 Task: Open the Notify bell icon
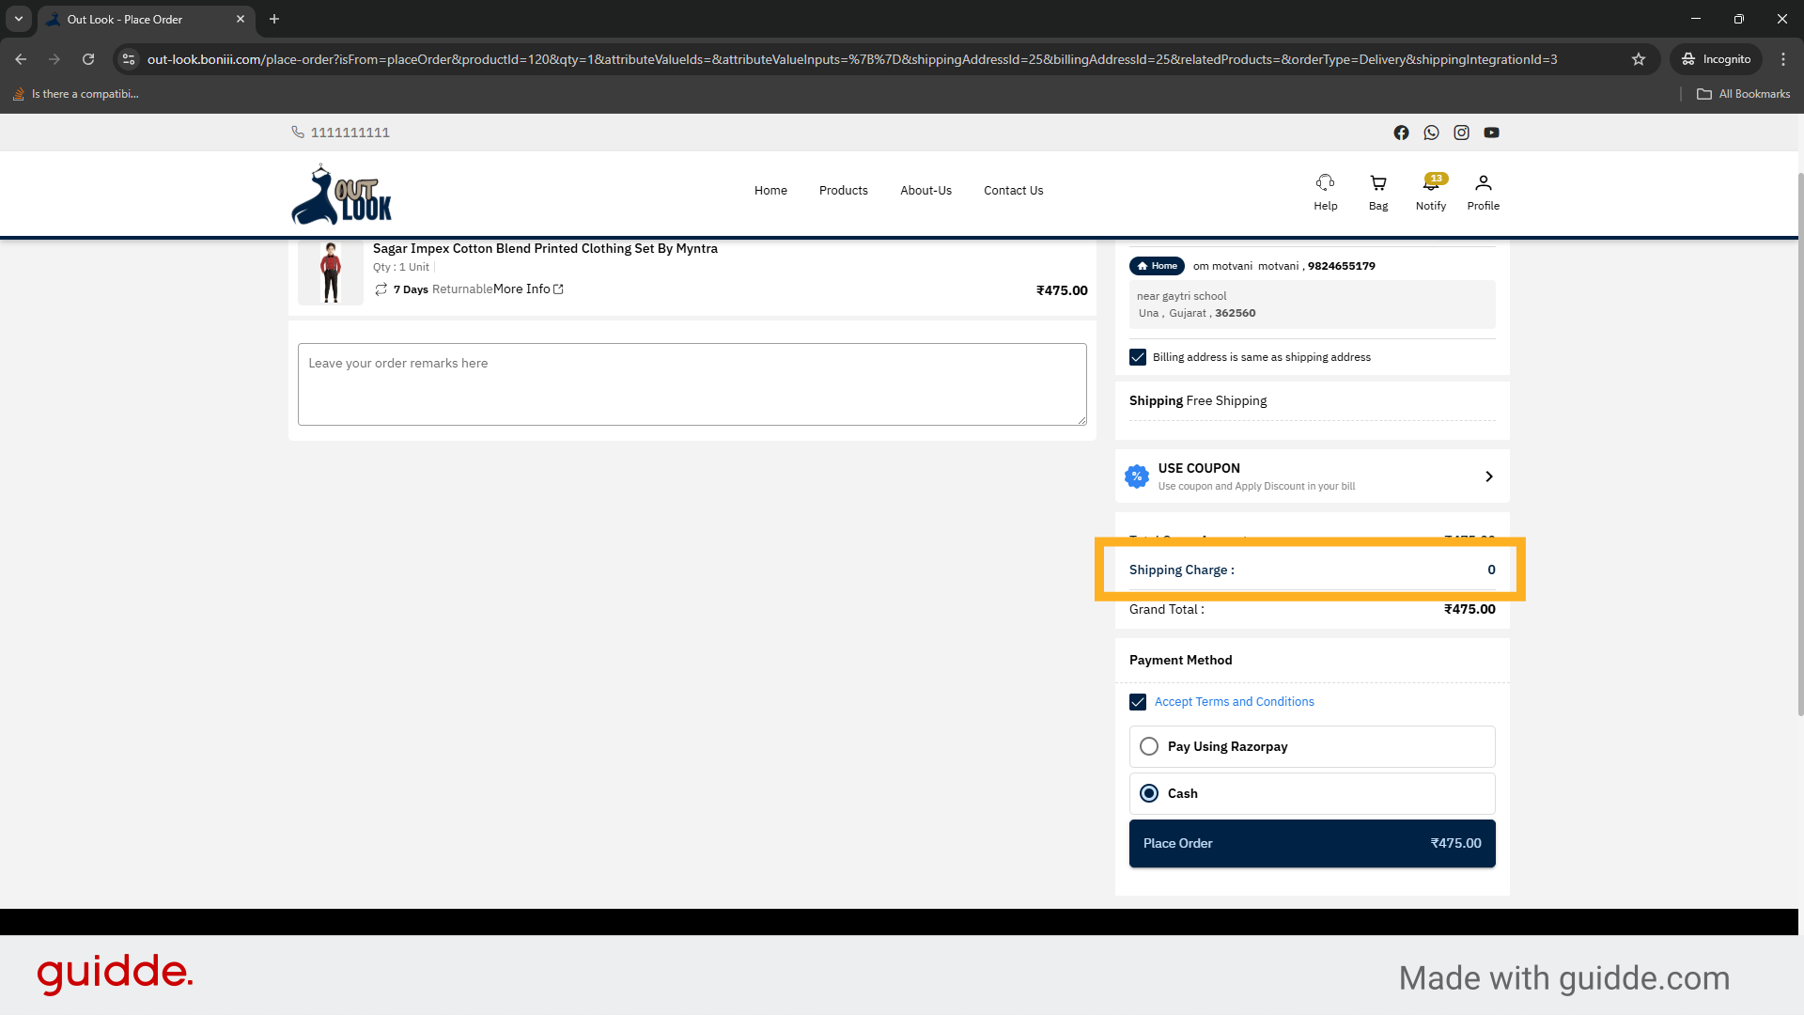click(x=1430, y=183)
